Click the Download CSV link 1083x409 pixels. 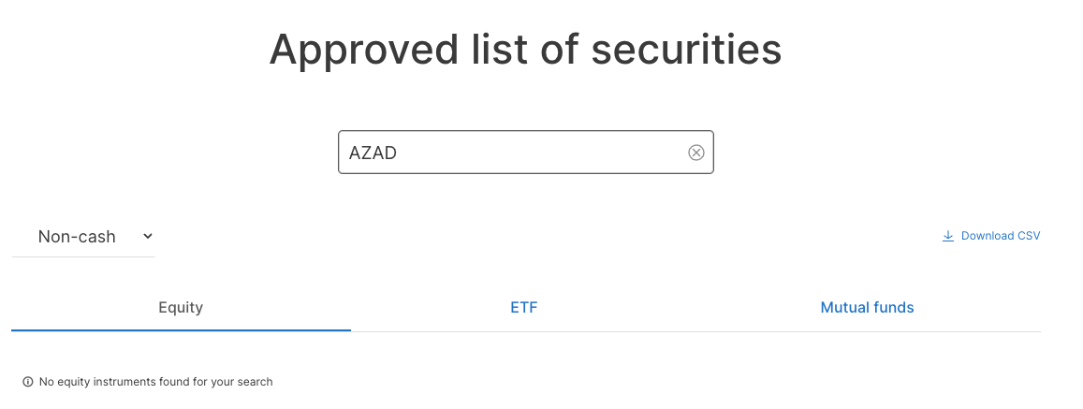pos(991,236)
